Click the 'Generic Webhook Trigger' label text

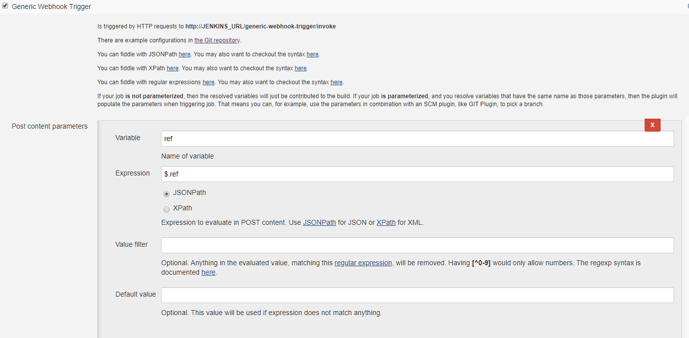(51, 7)
